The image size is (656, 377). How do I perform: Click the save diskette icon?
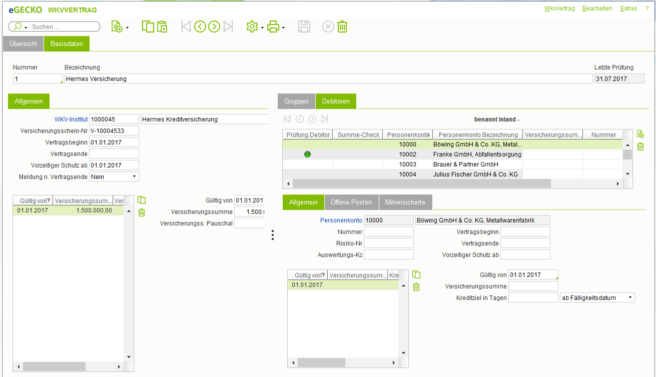(x=304, y=27)
